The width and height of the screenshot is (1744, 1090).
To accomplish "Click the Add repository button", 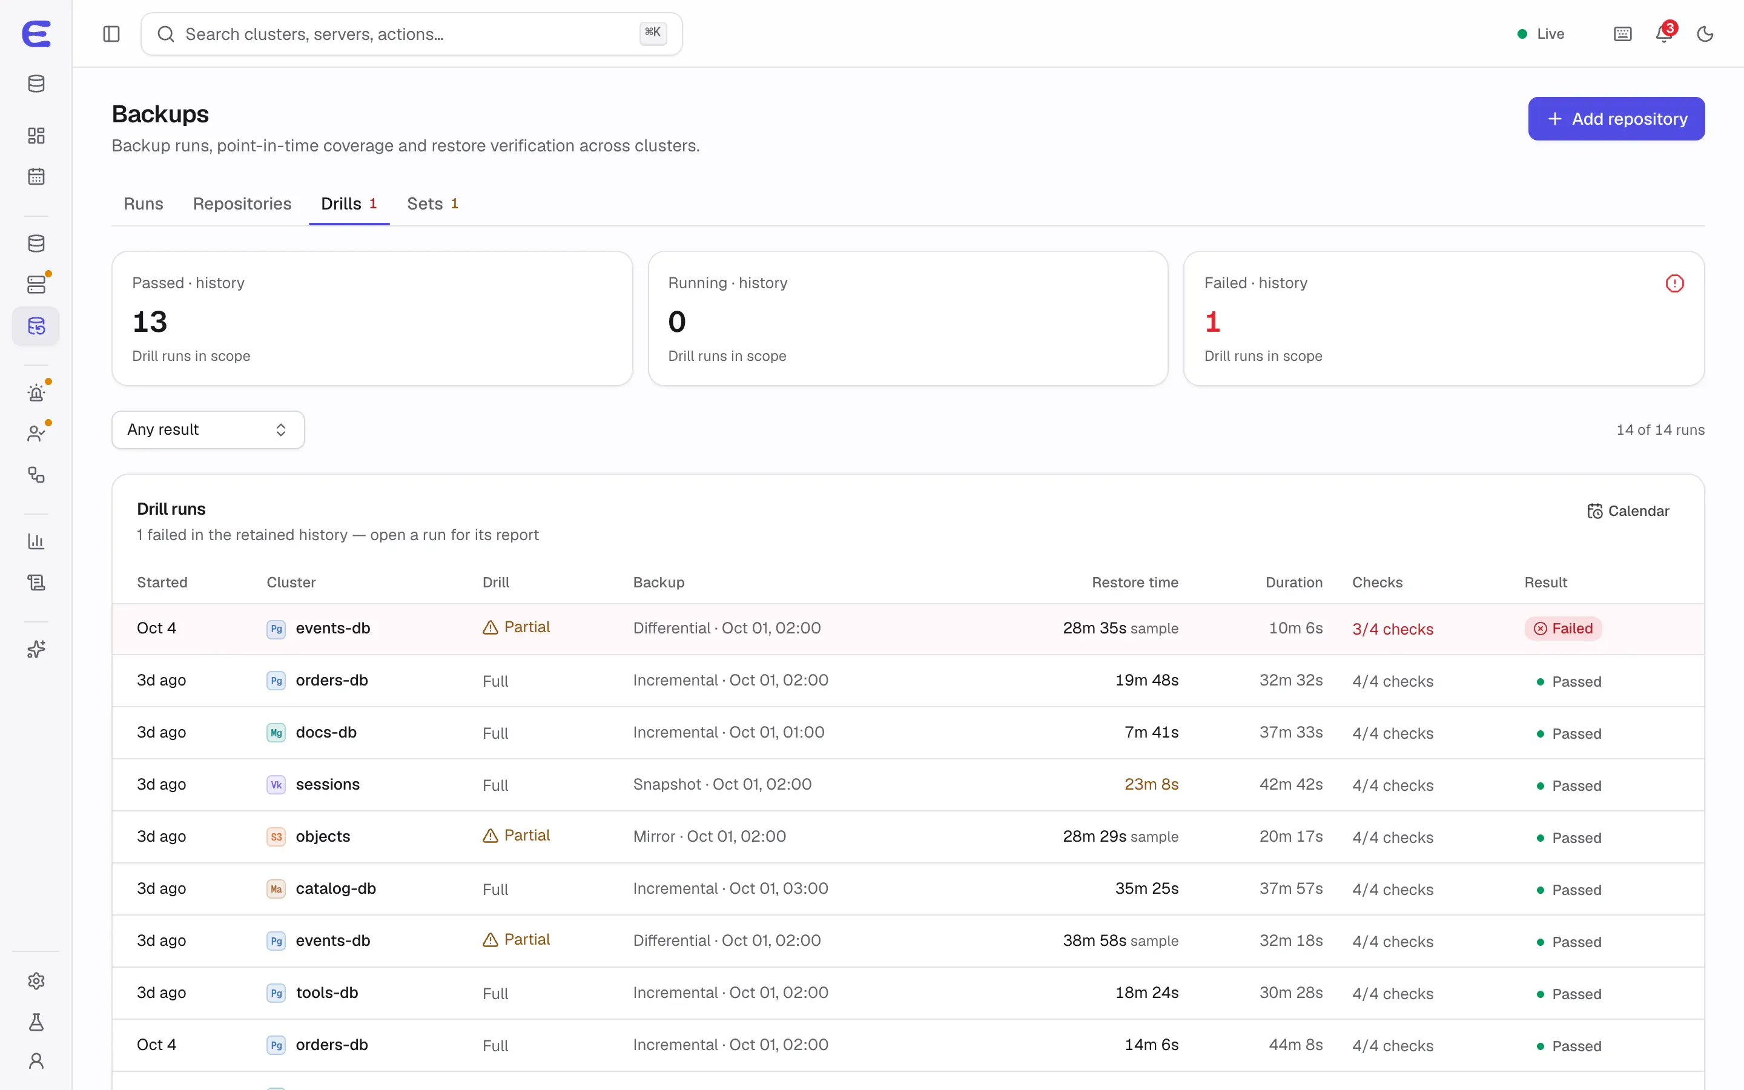I will coord(1616,119).
